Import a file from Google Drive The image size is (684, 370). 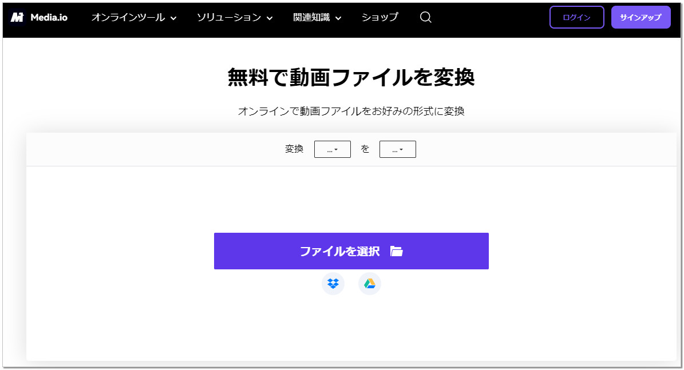[x=370, y=284]
